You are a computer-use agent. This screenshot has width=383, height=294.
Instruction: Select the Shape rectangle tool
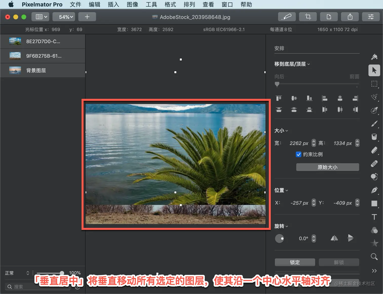click(x=374, y=203)
